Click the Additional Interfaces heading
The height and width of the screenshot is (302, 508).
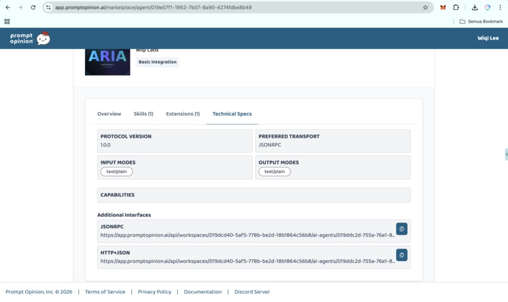(124, 215)
